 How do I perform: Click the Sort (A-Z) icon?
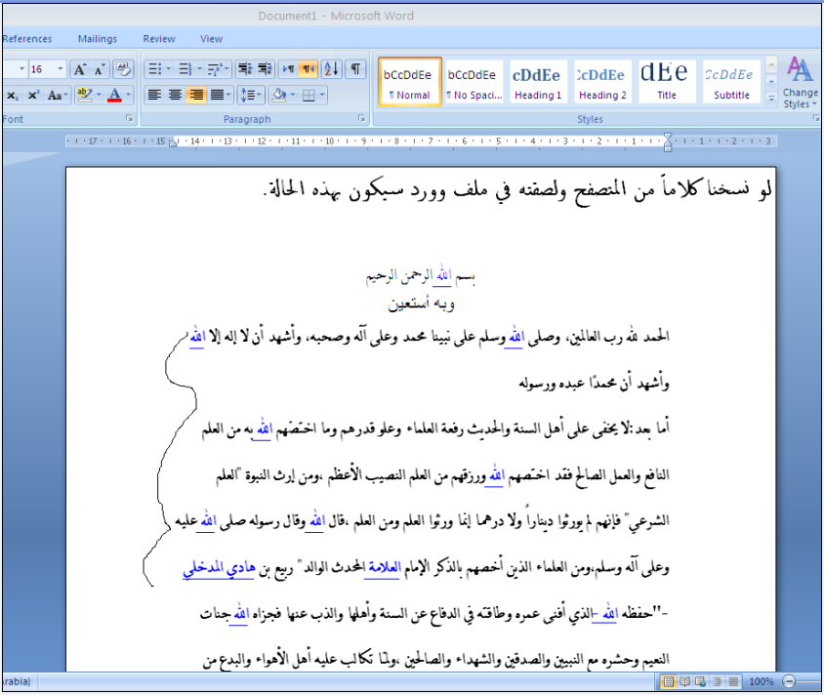coord(330,69)
